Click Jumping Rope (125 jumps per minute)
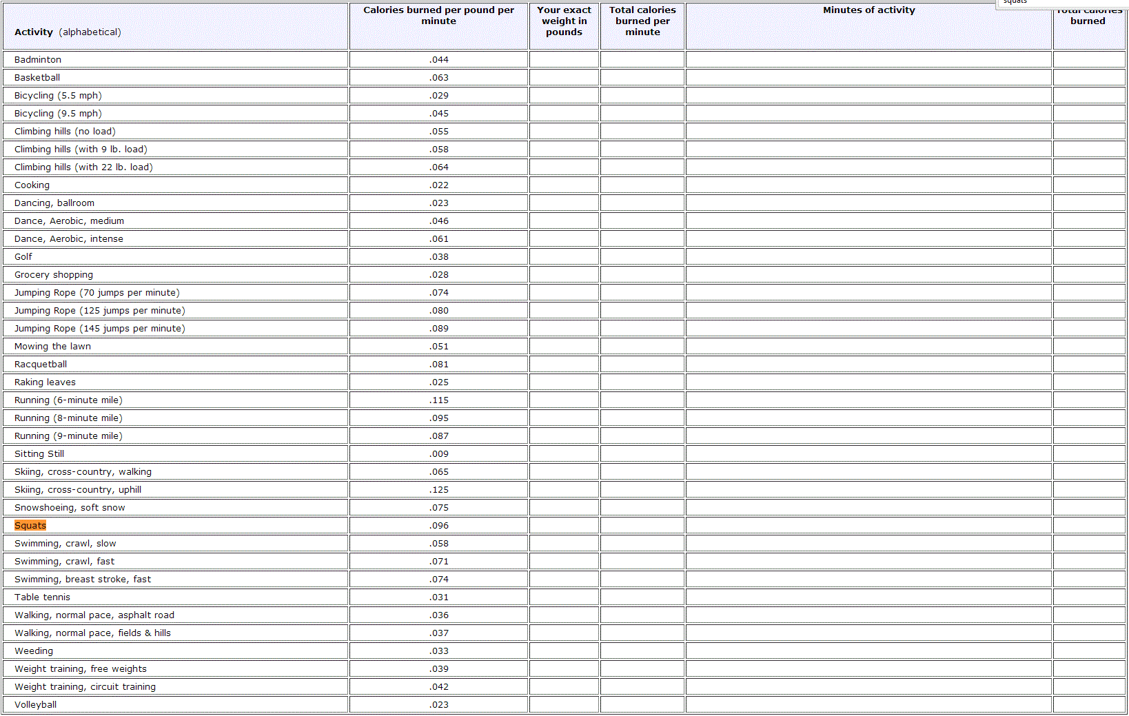Image resolution: width=1129 pixels, height=716 pixels. (100, 310)
